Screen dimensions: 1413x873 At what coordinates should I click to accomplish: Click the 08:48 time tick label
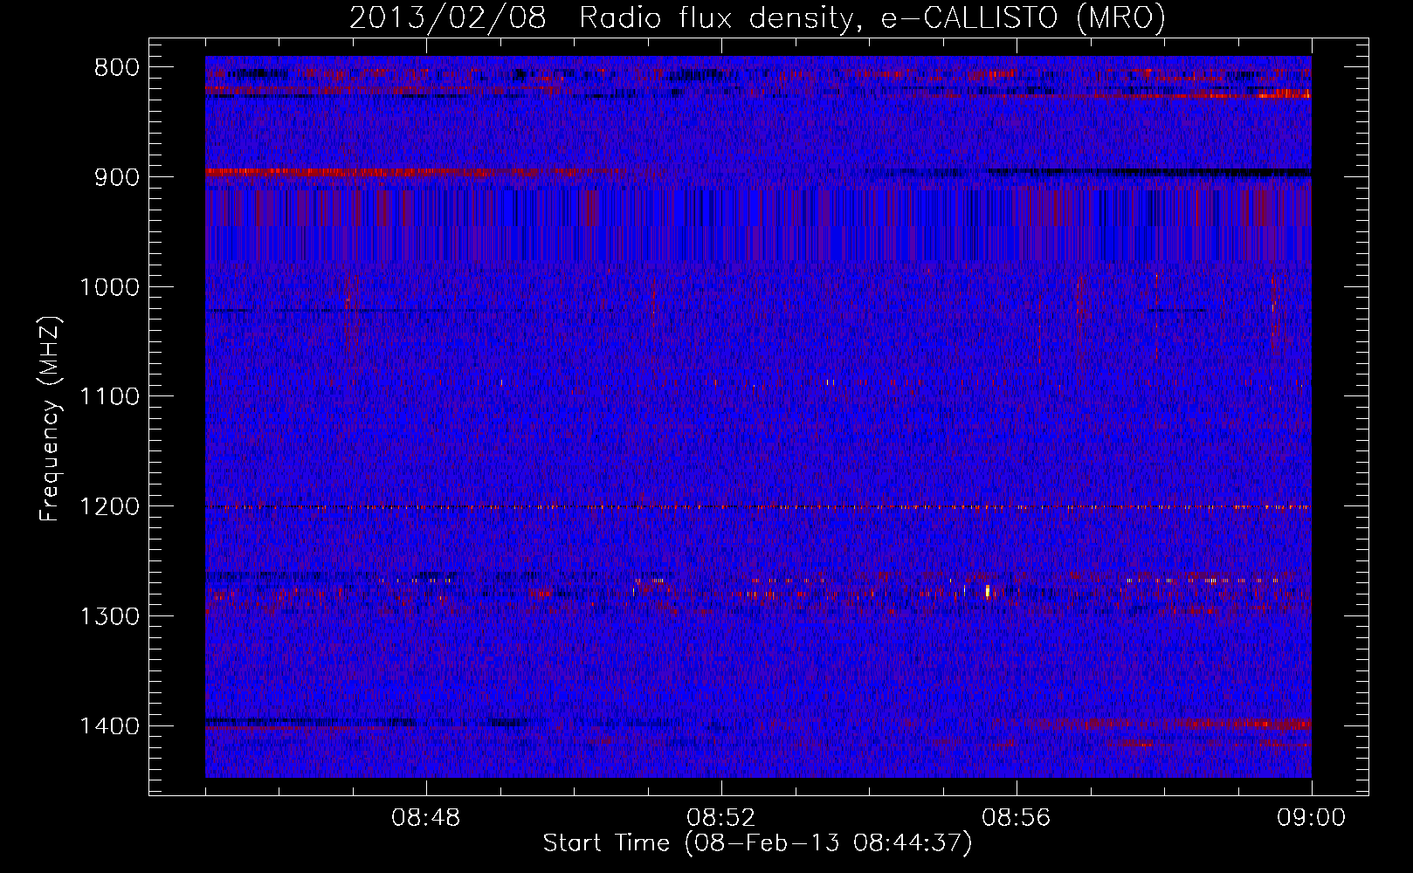click(x=426, y=818)
